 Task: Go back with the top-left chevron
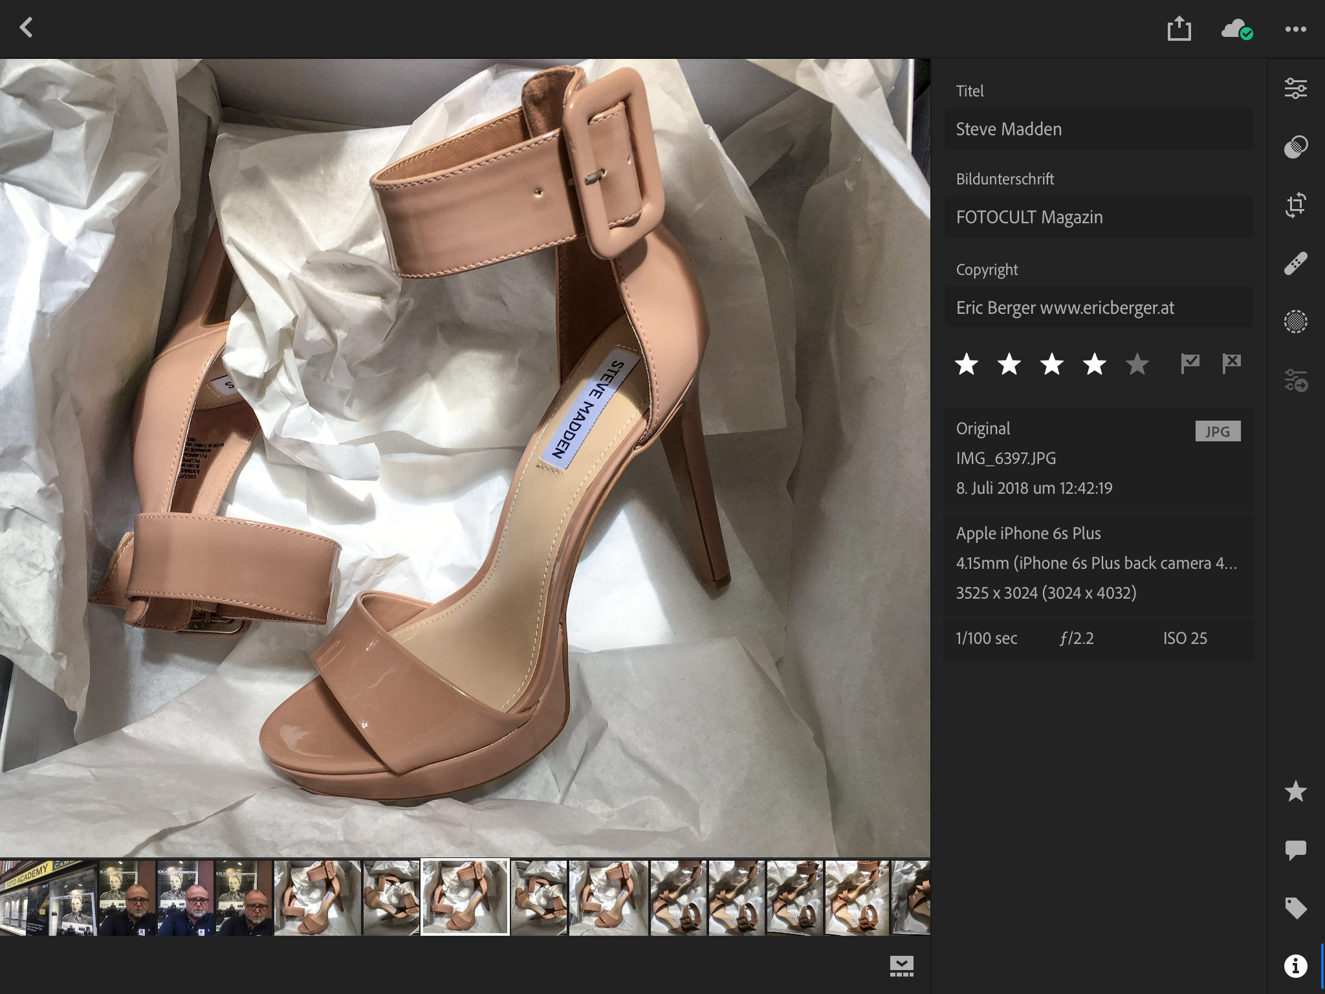[27, 28]
